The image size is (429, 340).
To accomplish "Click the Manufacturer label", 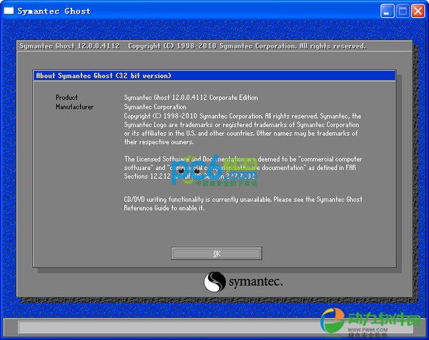I will click(74, 107).
